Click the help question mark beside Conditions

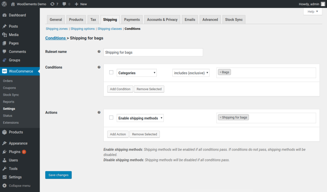point(99,67)
